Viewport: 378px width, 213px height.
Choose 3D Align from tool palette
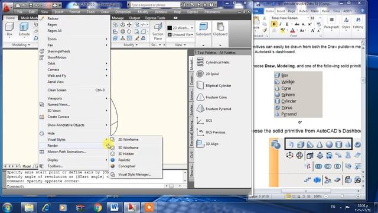[x=208, y=144]
